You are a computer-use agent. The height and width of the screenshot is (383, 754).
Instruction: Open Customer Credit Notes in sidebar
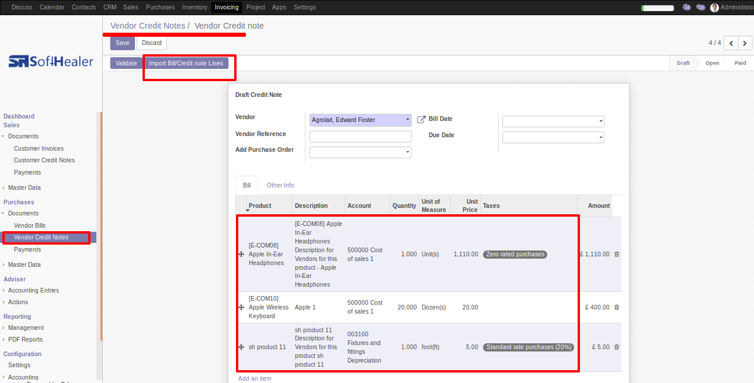click(x=44, y=160)
